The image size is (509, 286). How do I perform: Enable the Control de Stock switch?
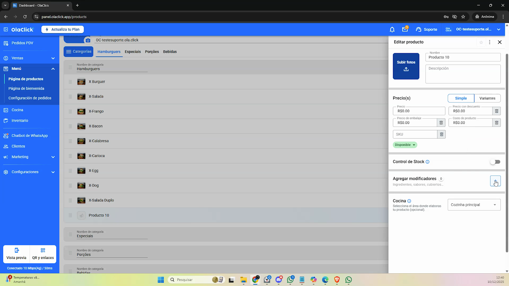[x=495, y=162]
